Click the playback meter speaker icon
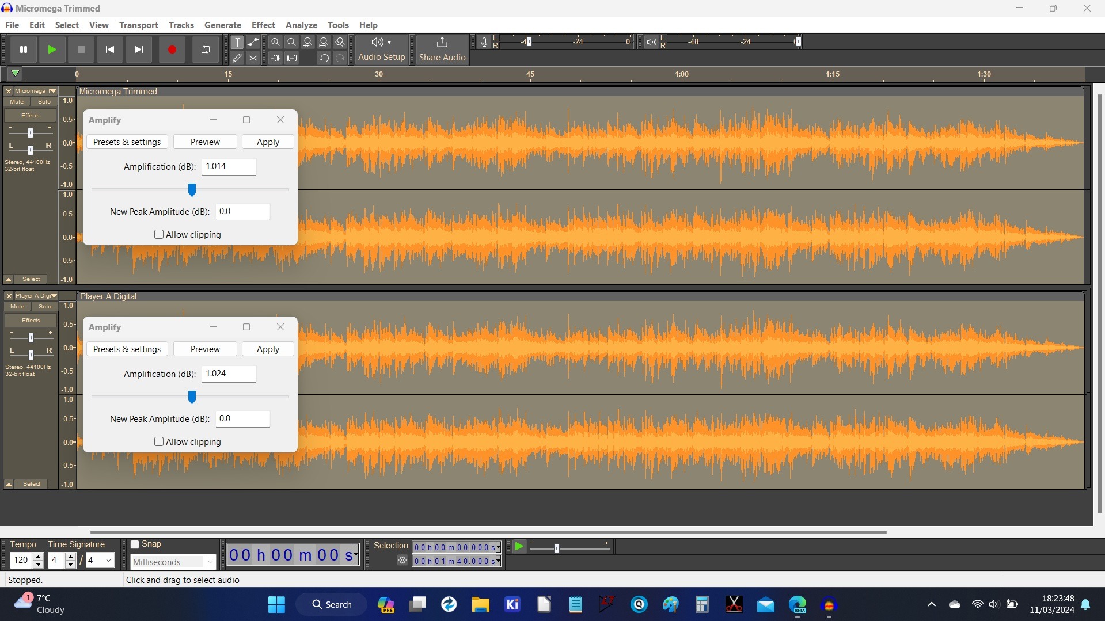This screenshot has width=1105, height=621. (651, 42)
